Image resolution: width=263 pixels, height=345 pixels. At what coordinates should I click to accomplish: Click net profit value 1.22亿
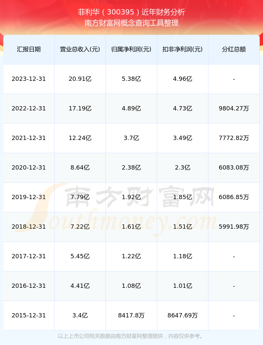131,256
